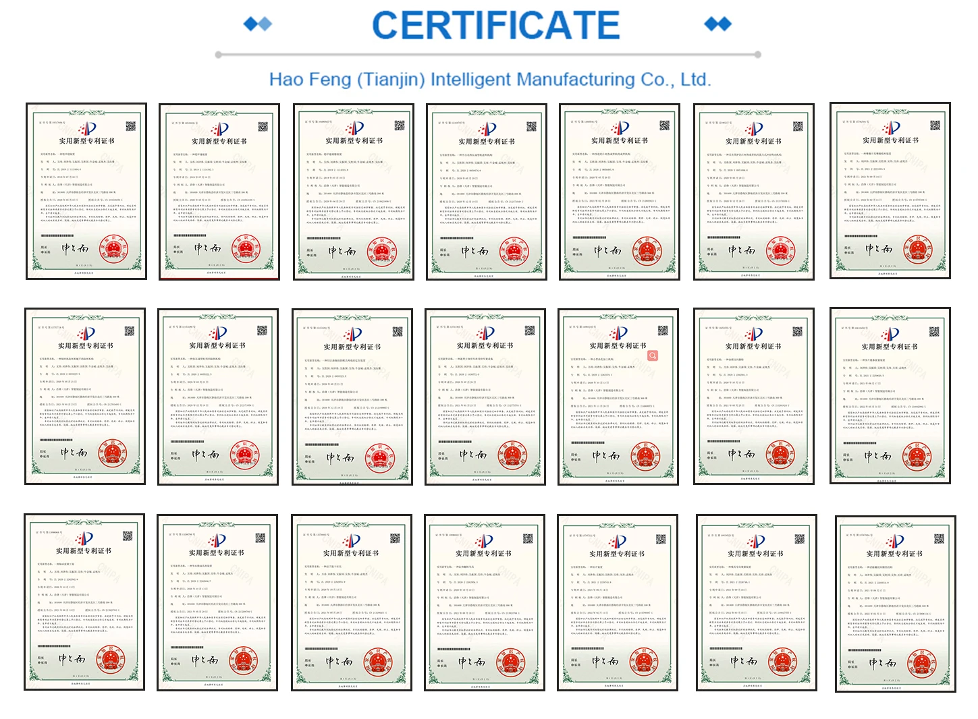
Task: View first certificate in the middle row
Action: click(85, 397)
